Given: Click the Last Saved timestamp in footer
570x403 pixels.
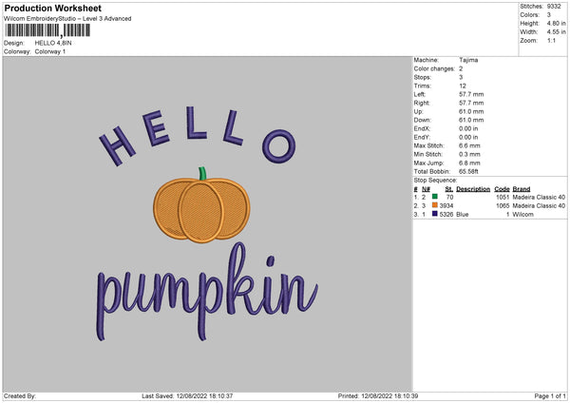Looking at the screenshot, I should (188, 395).
